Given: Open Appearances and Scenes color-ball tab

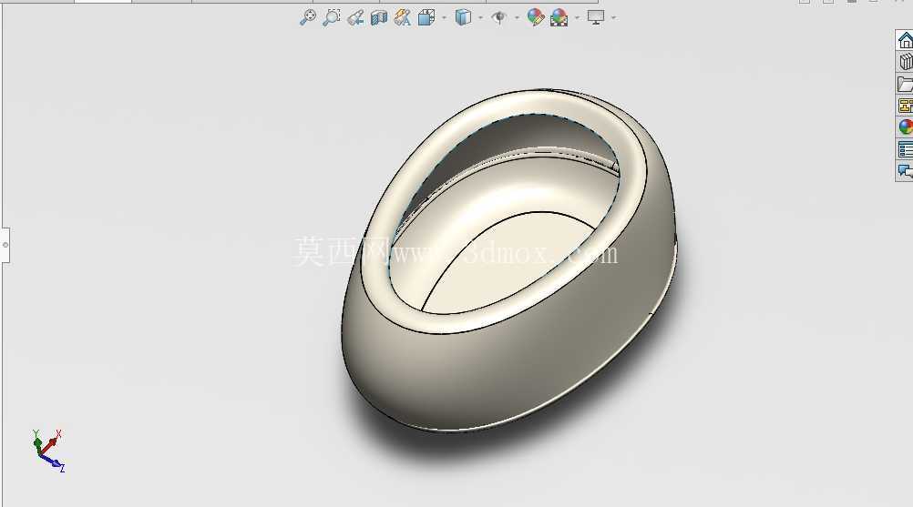Looking at the screenshot, I should coord(904,127).
